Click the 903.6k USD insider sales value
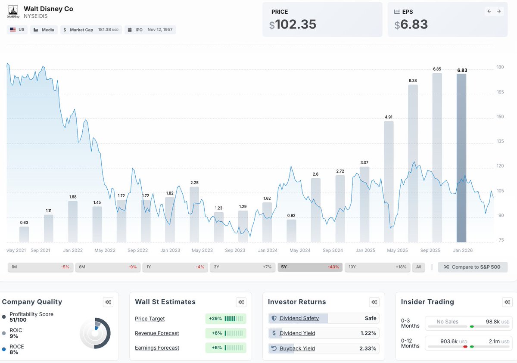517x363 pixels. coord(454,342)
